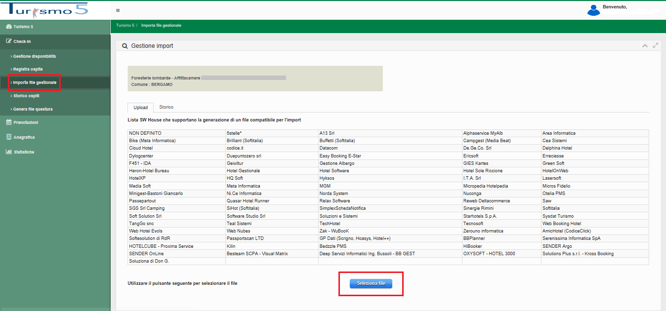Click the Micros Fidelio cell
Screen dimensions: 666x311
tap(595, 186)
